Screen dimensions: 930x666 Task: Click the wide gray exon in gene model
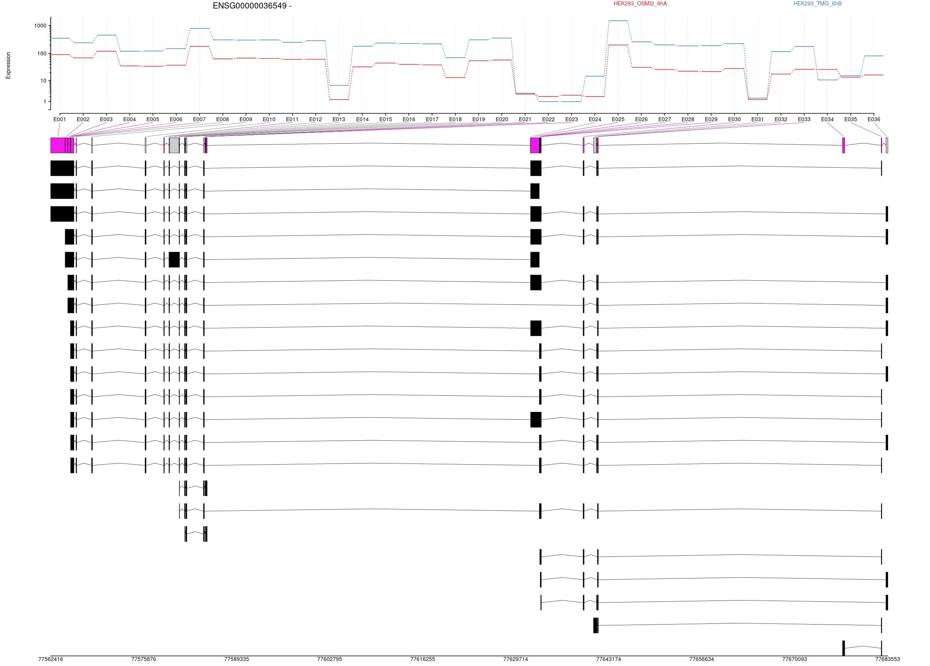coord(174,146)
